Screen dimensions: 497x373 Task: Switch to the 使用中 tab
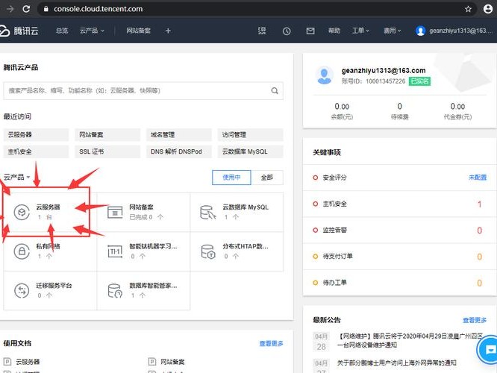[231, 178]
